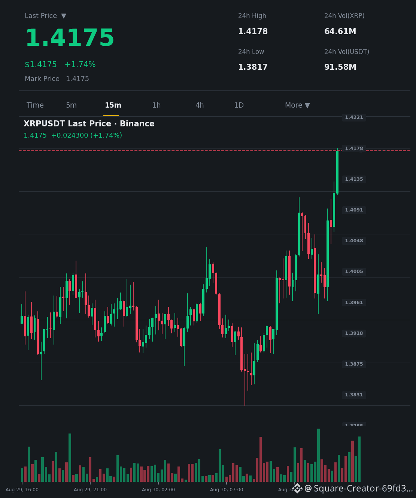This screenshot has width=416, height=498.
Task: Click the +0.024300 (+1.74%) chart change text
Action: [x=86, y=135]
